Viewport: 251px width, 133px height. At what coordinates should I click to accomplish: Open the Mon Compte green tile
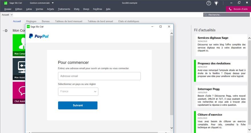click(x=19, y=45)
